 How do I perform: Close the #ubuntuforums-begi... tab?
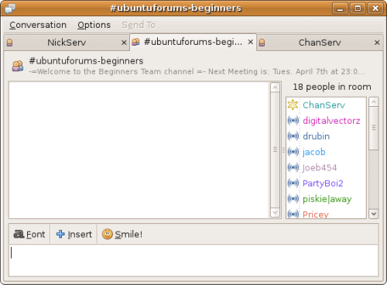(250, 42)
